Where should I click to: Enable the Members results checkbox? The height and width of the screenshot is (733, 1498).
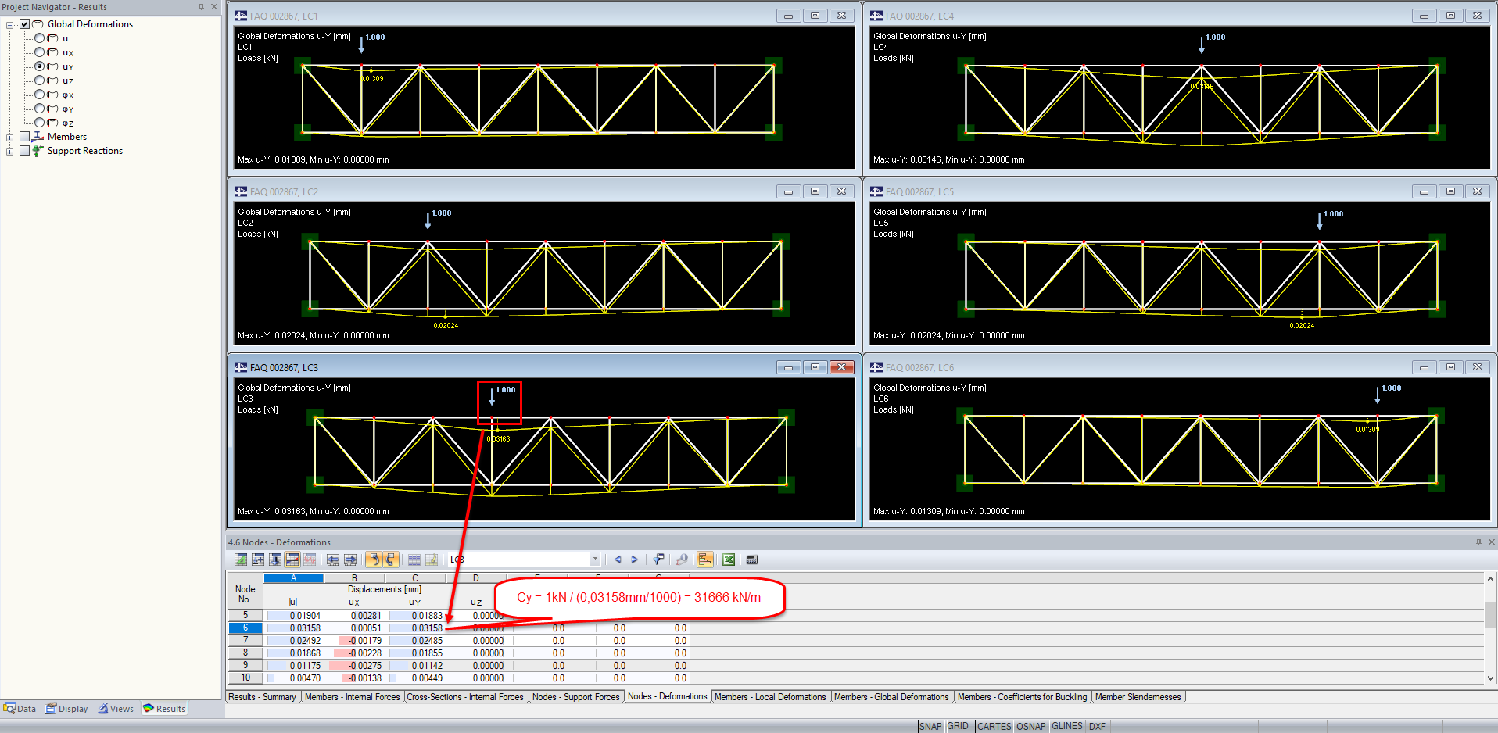coord(24,136)
